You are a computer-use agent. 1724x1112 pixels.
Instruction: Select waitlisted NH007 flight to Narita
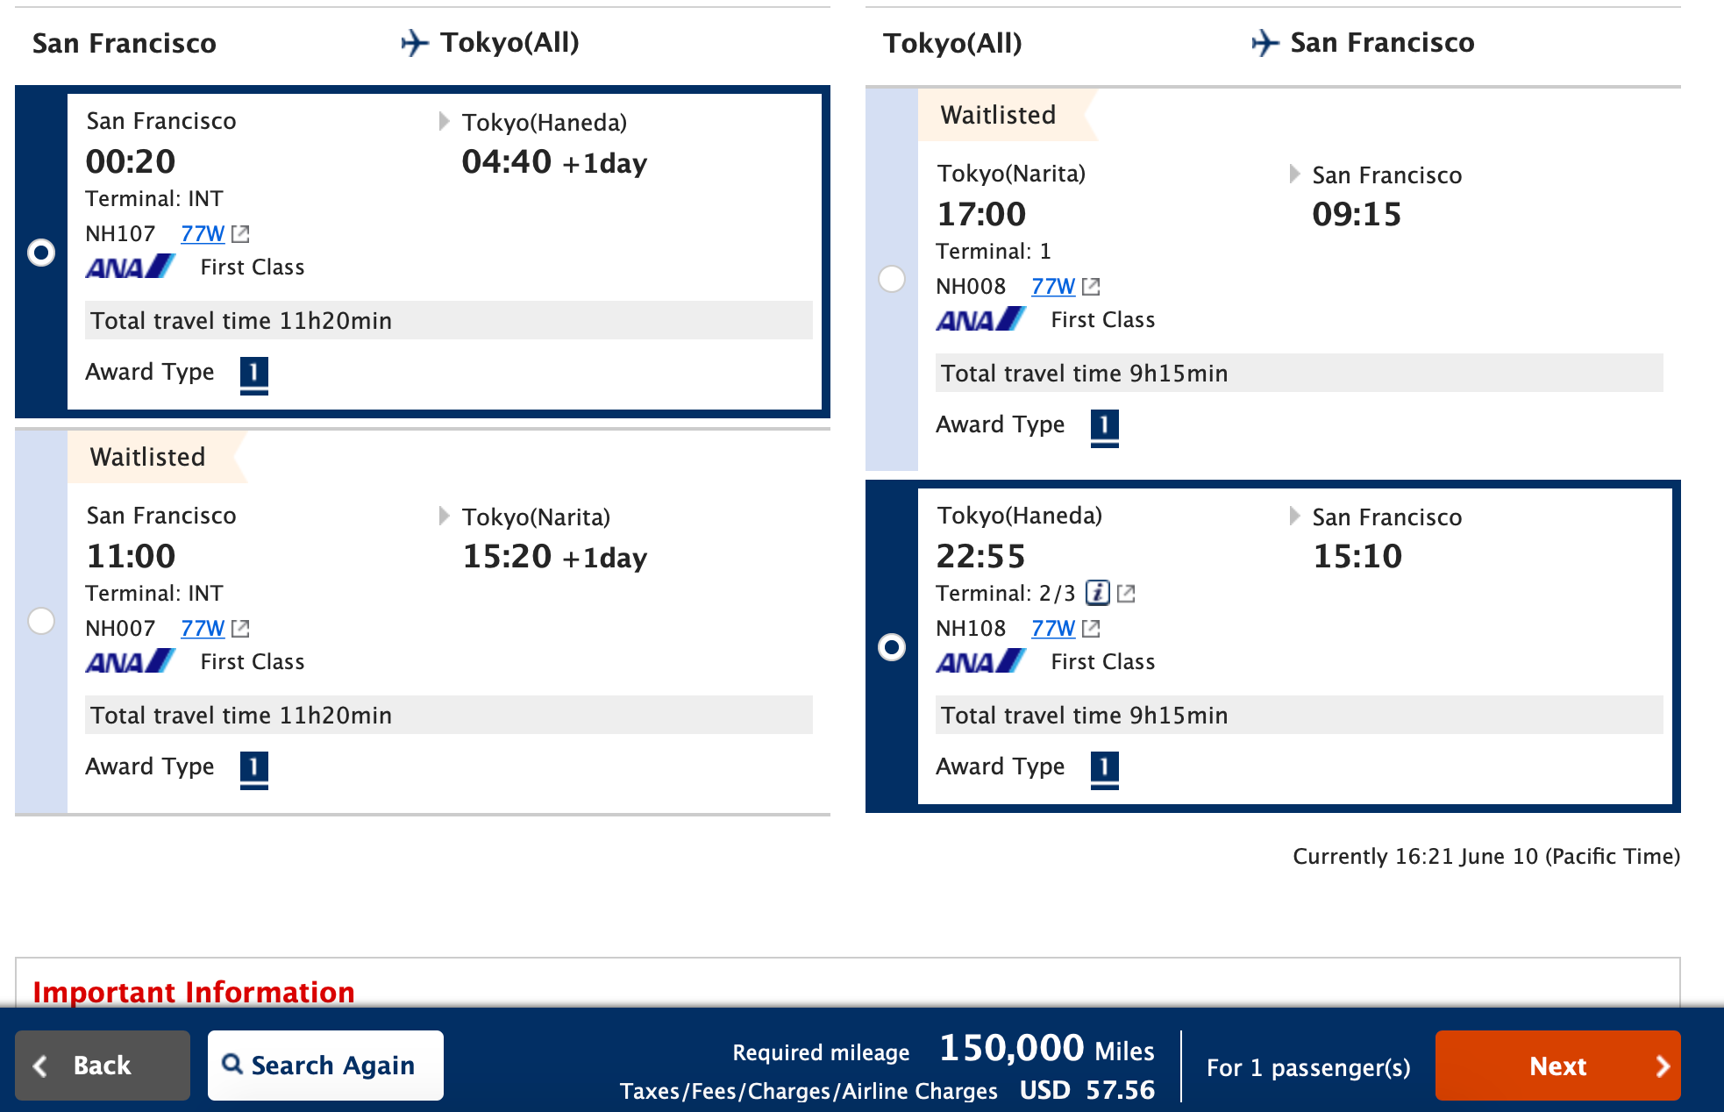pos(41,621)
